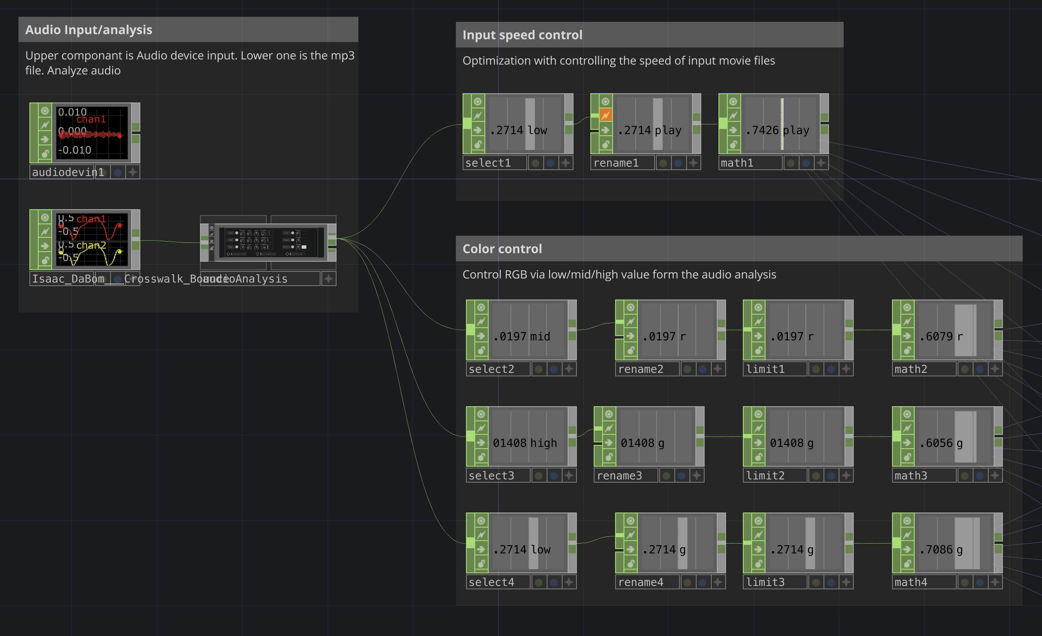Click clone immune lightning flag on math4
The width and height of the screenshot is (1042, 636).
(907, 534)
